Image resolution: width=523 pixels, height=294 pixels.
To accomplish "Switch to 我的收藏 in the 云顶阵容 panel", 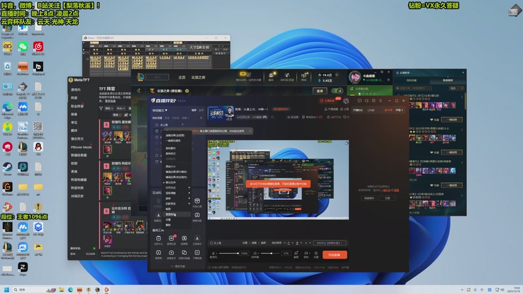I will 412,80.
